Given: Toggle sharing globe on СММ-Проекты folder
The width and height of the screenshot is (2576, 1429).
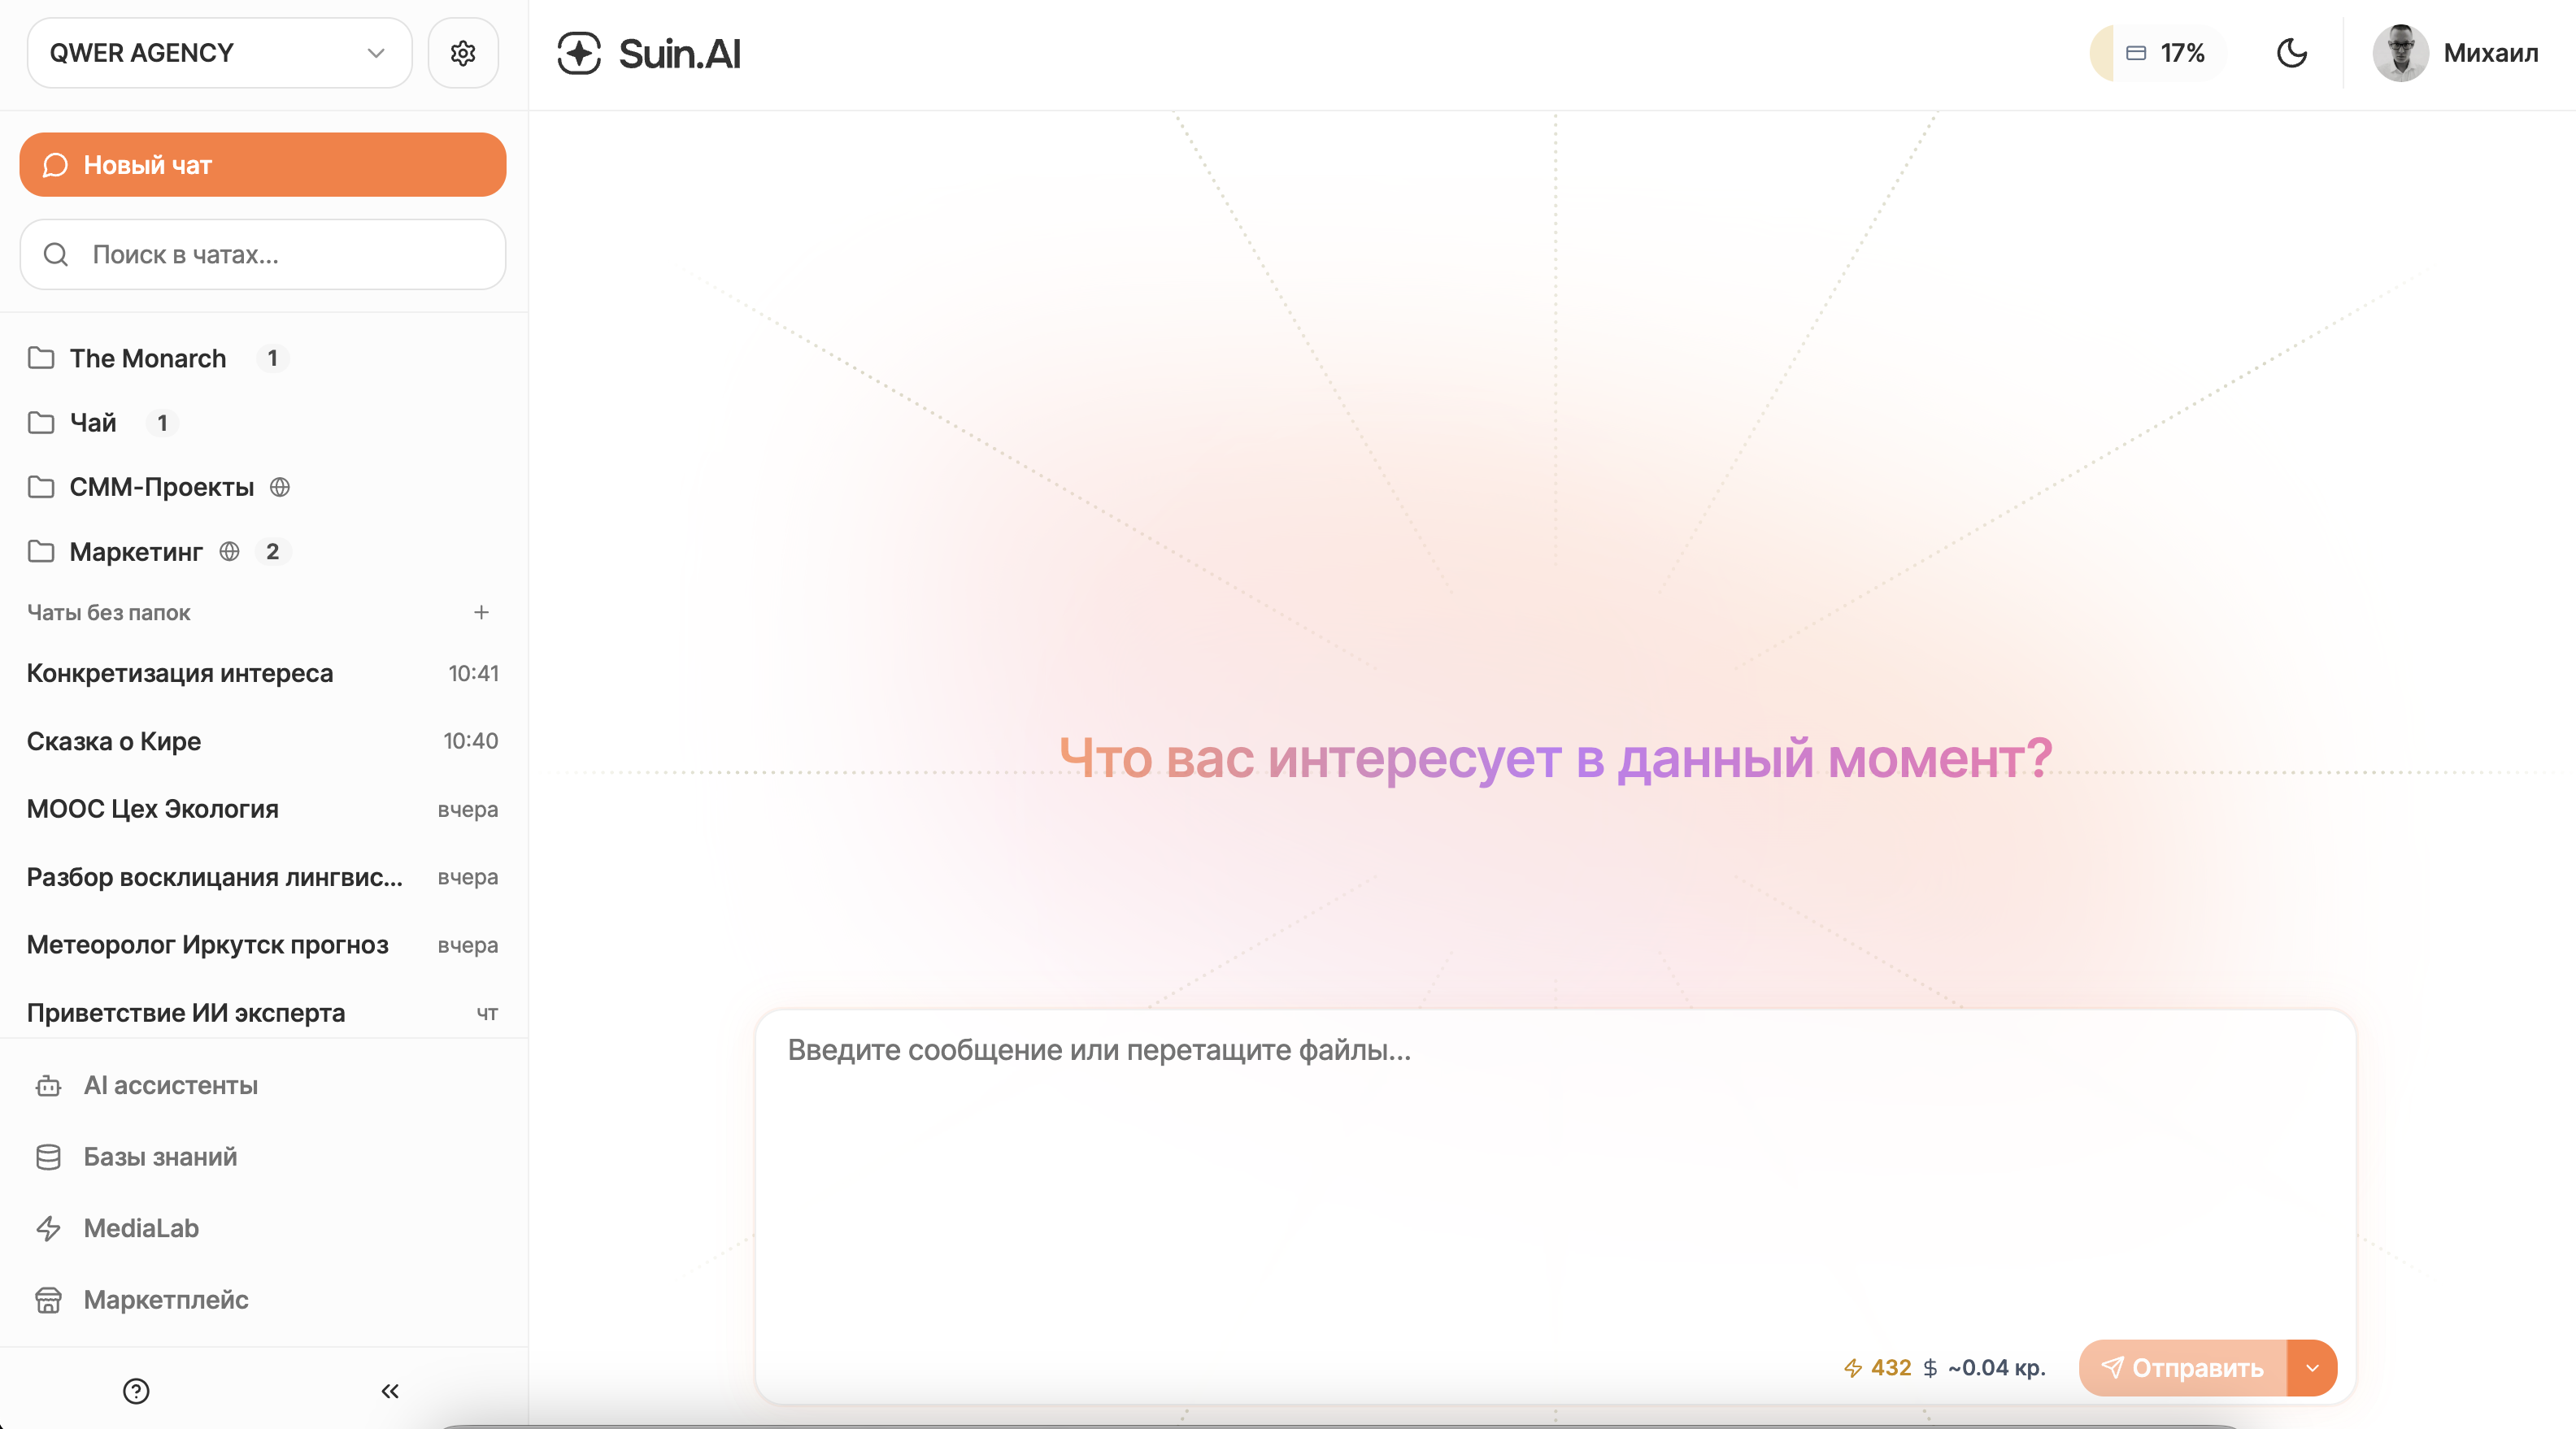Looking at the screenshot, I should (280, 487).
